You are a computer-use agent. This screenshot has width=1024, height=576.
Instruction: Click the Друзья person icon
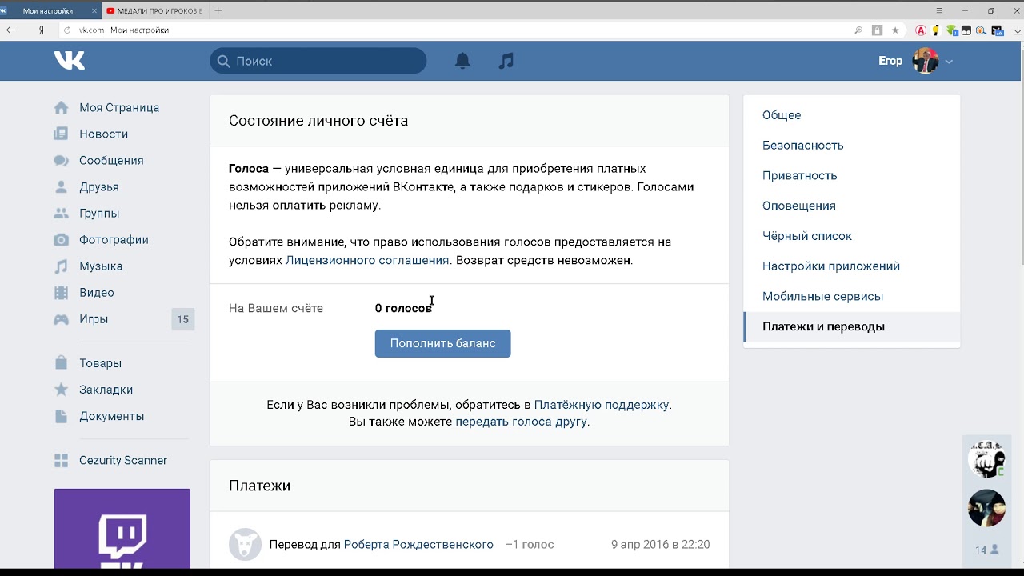(x=61, y=187)
